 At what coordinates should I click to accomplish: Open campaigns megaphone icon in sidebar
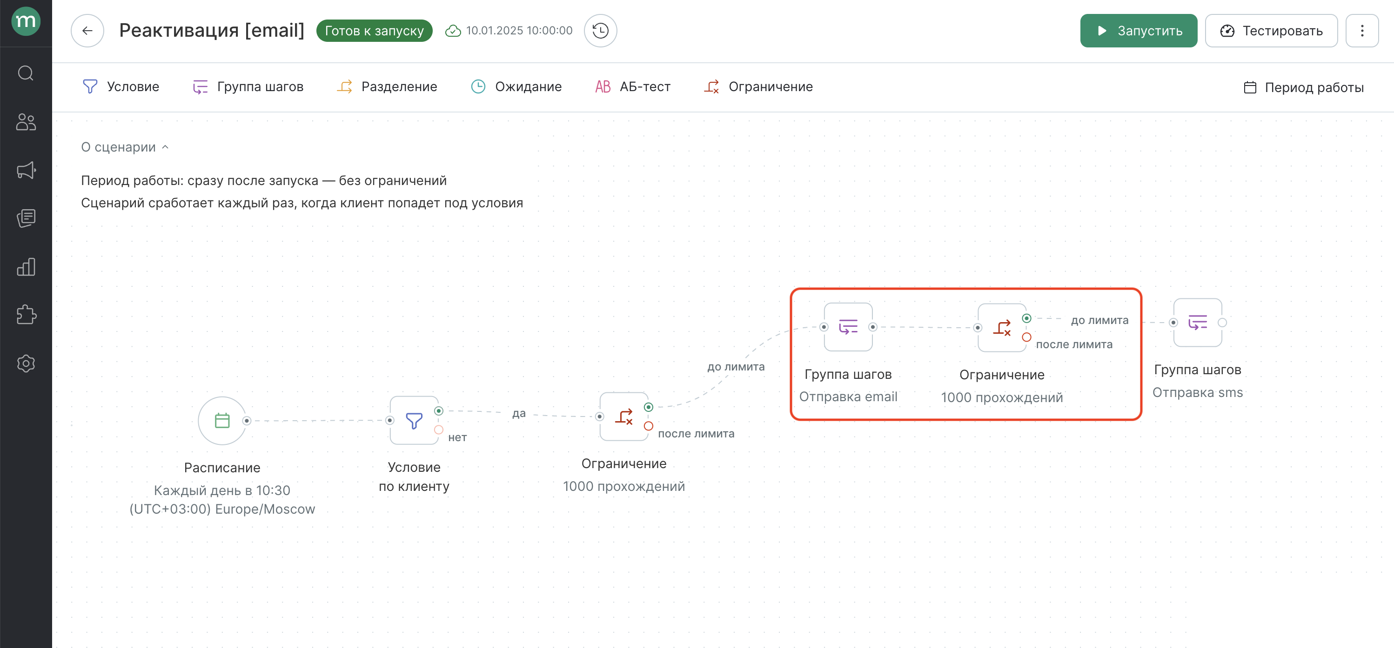(26, 171)
